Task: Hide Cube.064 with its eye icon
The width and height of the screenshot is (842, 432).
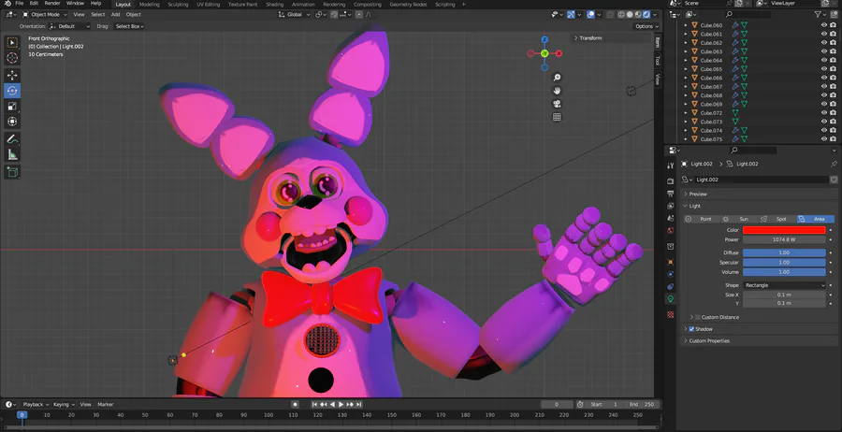Action: click(823, 60)
